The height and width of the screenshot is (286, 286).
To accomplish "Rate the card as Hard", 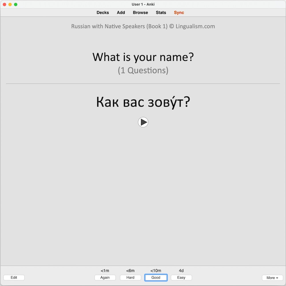I will (130, 277).
